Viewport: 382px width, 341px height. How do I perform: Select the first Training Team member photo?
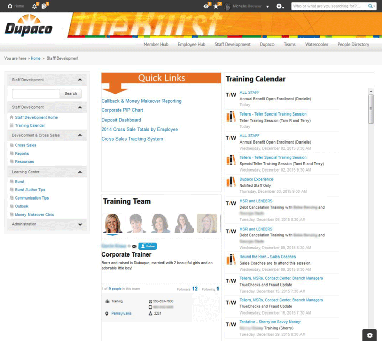(113, 223)
